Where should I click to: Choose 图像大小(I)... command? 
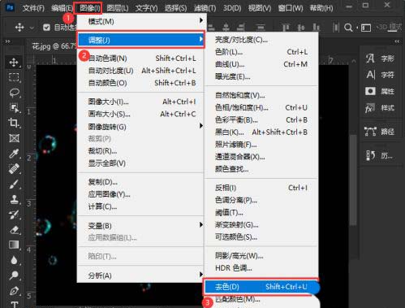pos(140,102)
